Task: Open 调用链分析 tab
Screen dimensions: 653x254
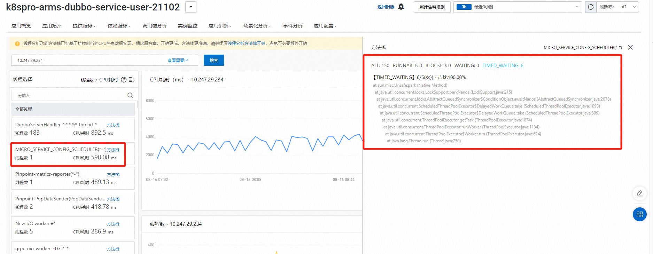Action: click(155, 26)
